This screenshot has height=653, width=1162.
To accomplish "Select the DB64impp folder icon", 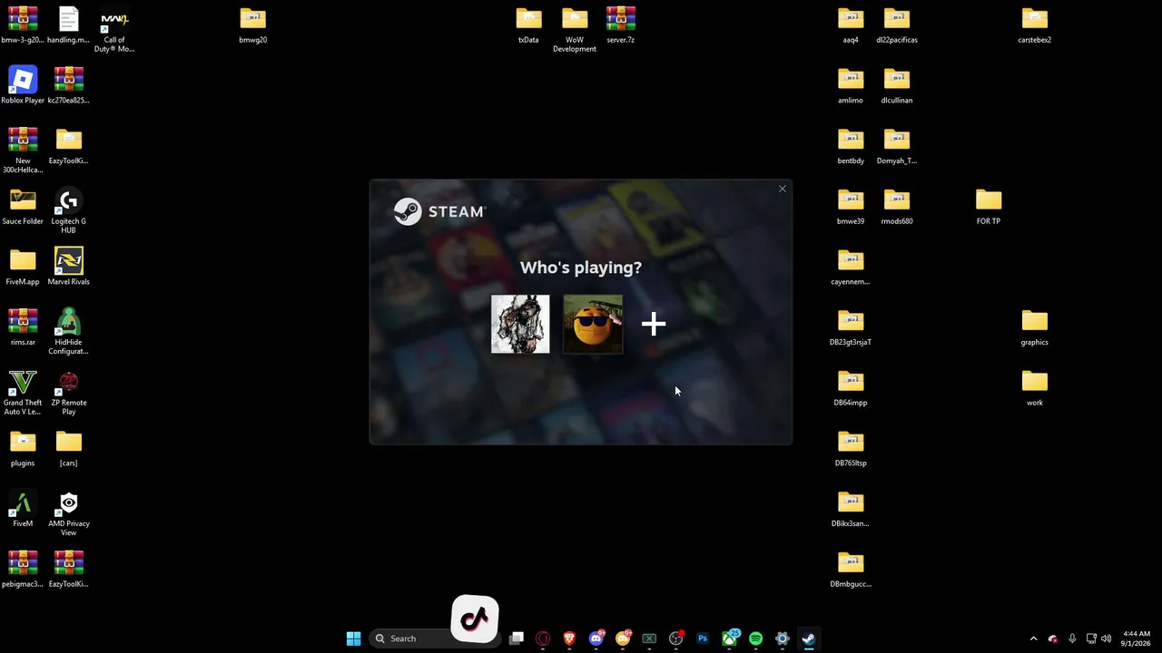I will (x=851, y=388).
